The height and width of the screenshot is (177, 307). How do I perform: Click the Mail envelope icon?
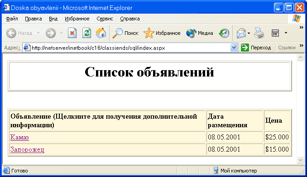(x=241, y=33)
